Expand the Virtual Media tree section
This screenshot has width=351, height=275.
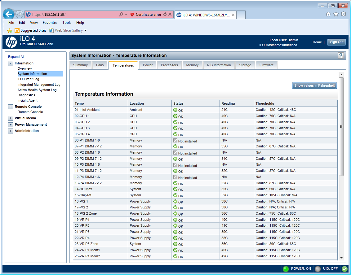pyautogui.click(x=11, y=118)
